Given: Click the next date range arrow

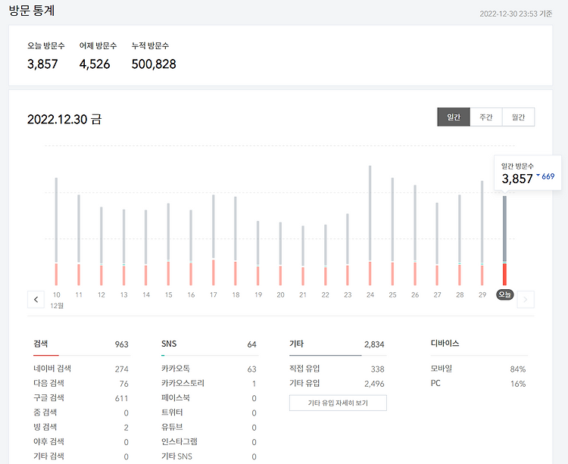Looking at the screenshot, I should pos(526,299).
